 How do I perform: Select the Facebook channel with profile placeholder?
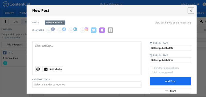click(x=50, y=30)
